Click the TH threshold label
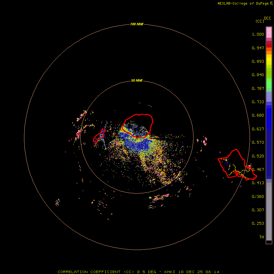Image resolution: width=274 pixels, height=274 pixels. [x=262, y=237]
